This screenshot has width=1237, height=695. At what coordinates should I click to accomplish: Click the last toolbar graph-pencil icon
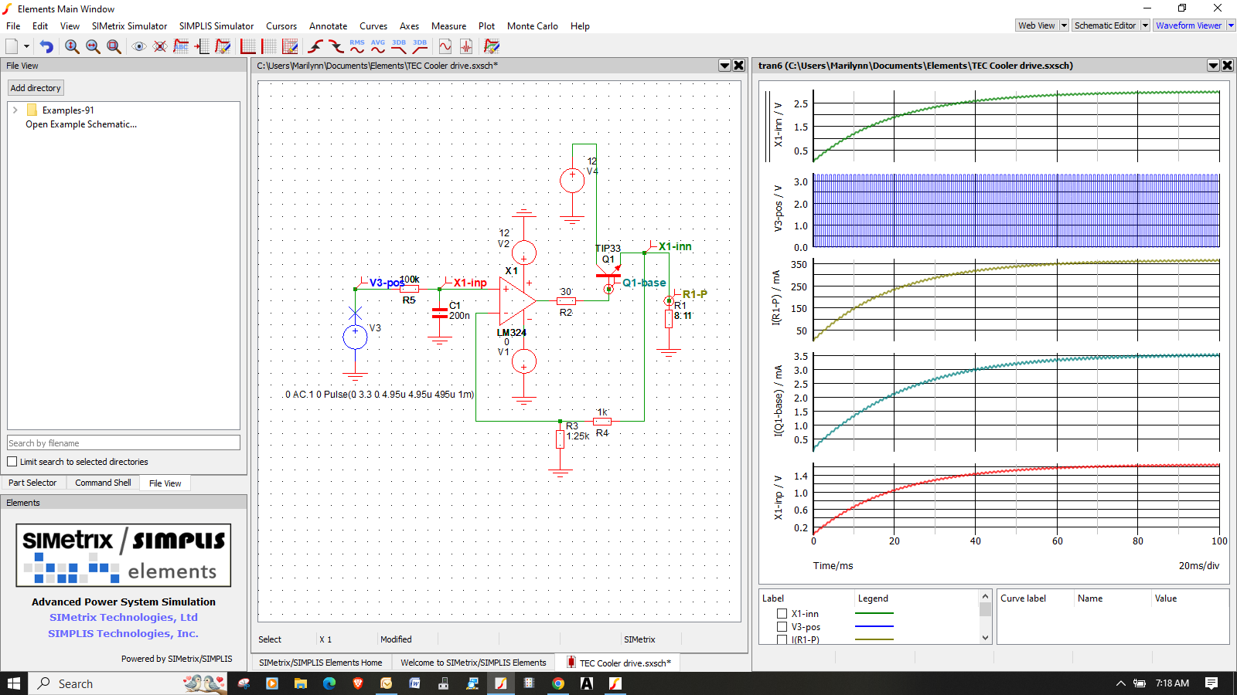point(492,46)
